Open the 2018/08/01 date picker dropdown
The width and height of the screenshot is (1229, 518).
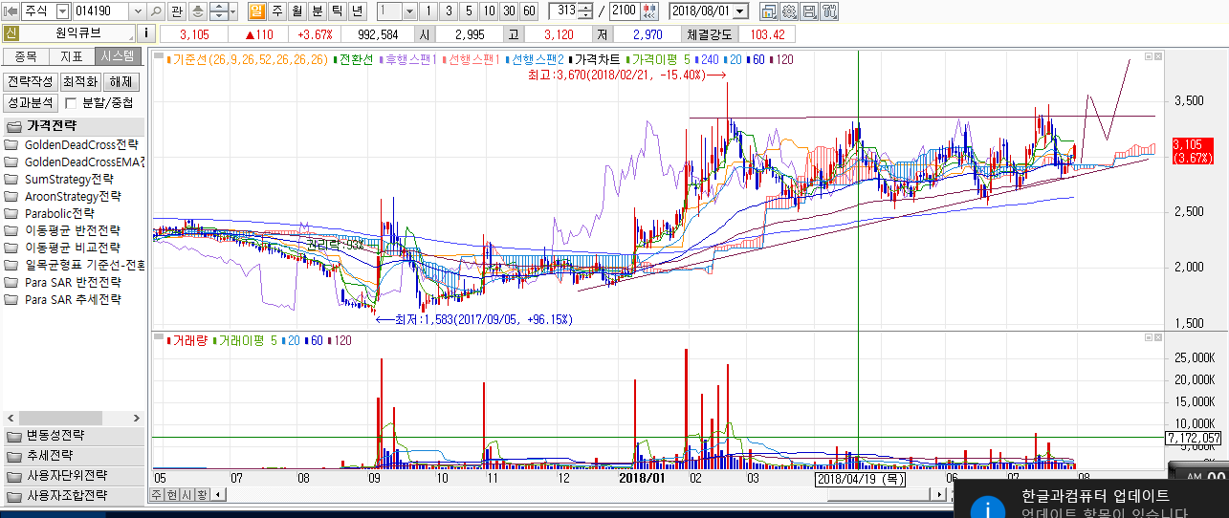pos(737,11)
